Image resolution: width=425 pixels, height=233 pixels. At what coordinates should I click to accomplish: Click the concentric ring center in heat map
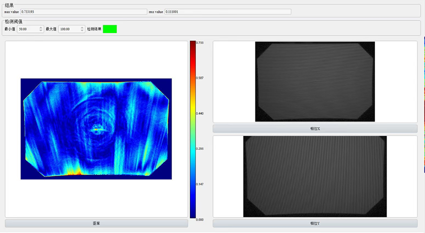(95, 129)
